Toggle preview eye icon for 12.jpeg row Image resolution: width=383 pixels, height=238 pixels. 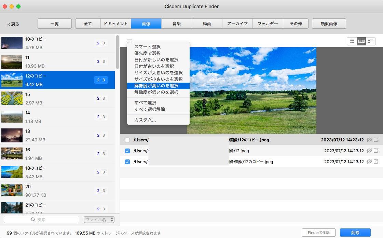(x=369, y=151)
